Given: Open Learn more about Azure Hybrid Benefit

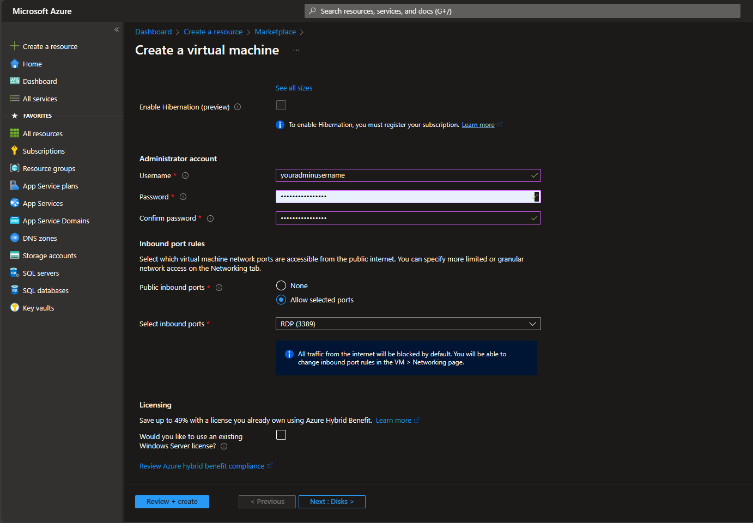Looking at the screenshot, I should point(393,420).
